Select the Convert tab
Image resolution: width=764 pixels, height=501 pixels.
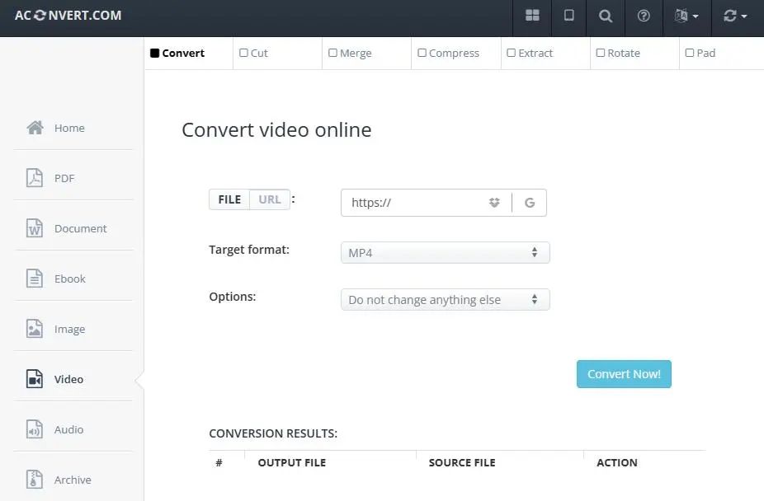(x=188, y=53)
